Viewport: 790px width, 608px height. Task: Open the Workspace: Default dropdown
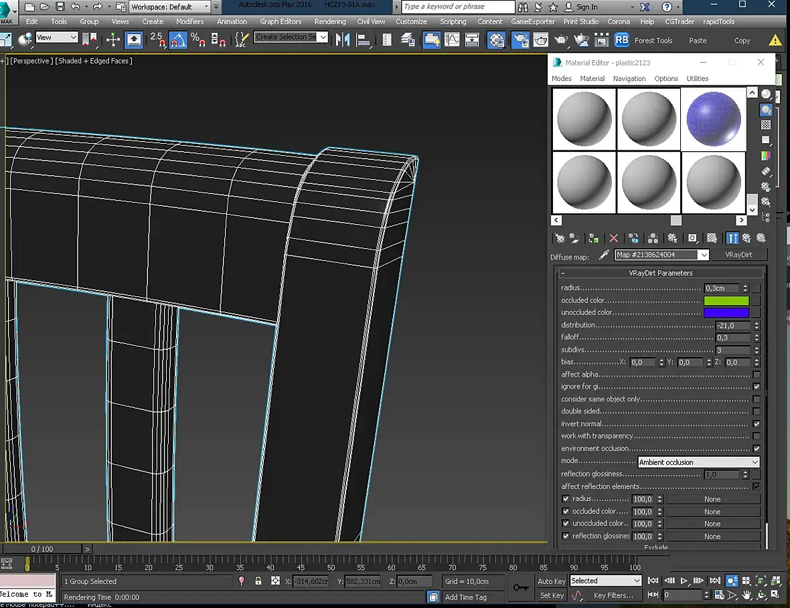pos(169,7)
